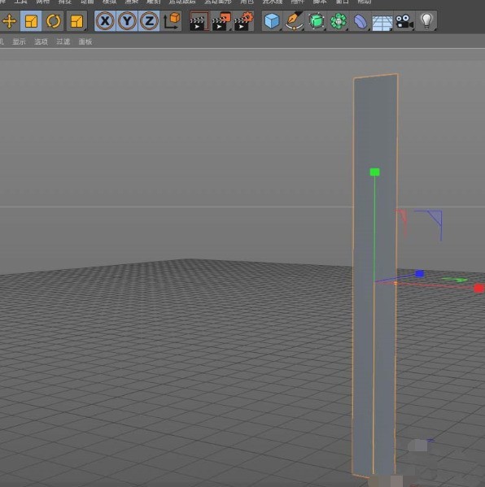The image size is (485, 487).
Task: Open the 选项 viewport menu
Action: click(41, 41)
